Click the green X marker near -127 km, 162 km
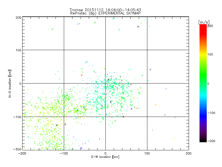222x167 pixels. point(52,29)
